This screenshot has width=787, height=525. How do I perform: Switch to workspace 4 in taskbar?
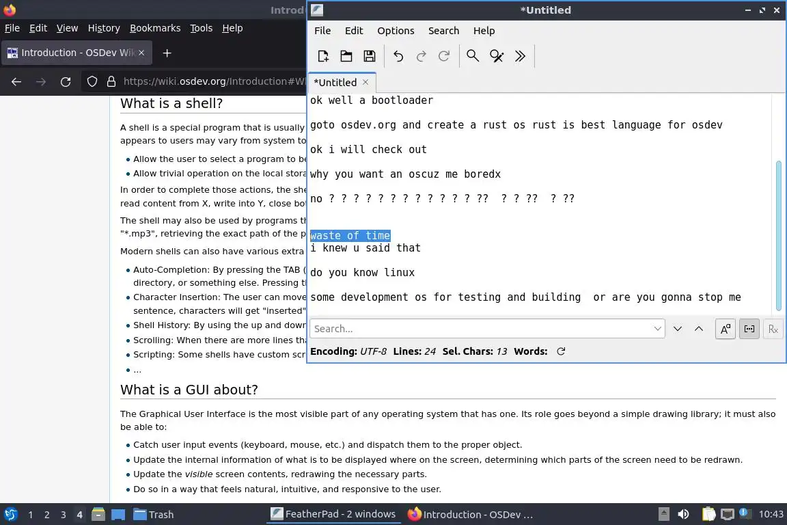point(79,515)
